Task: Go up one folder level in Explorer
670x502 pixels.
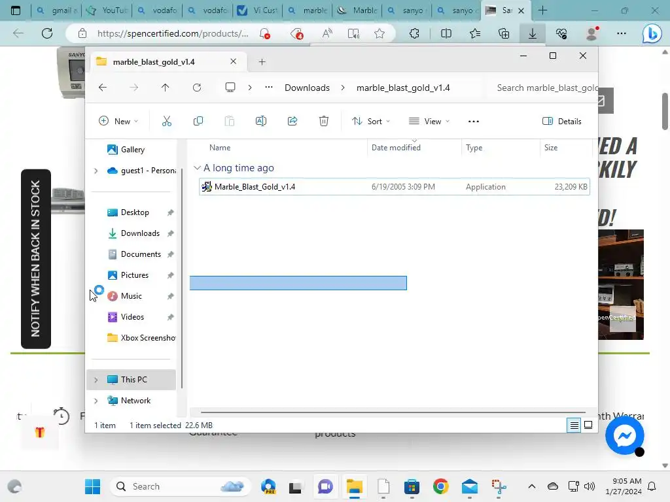Action: tap(165, 88)
